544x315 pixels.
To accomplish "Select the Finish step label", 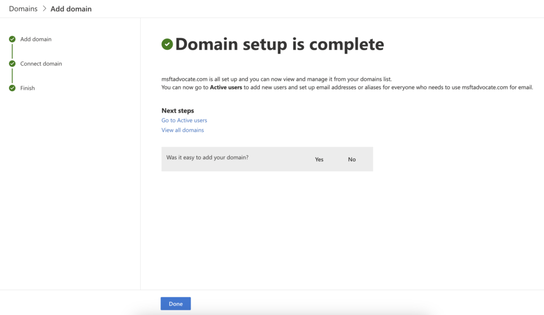I will coord(28,88).
